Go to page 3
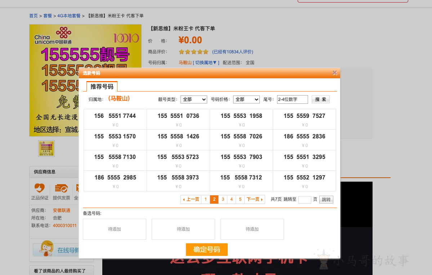Screen dimensions: 432x275 [x=223, y=199]
